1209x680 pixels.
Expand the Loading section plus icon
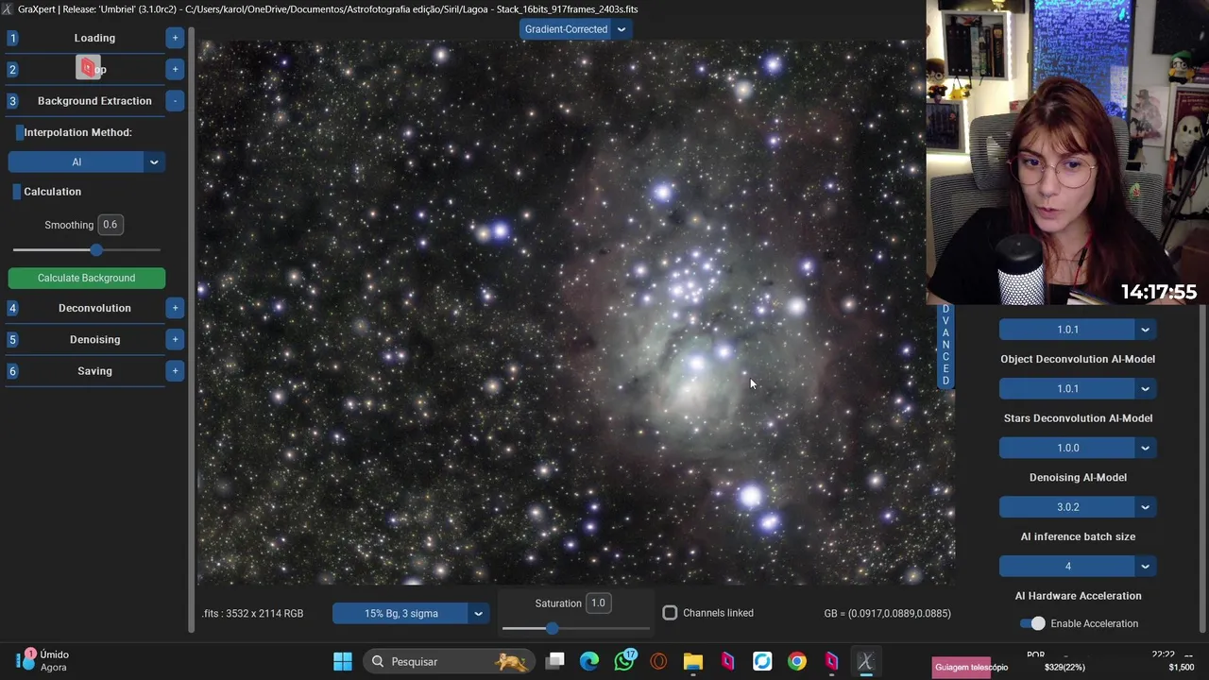175,38
